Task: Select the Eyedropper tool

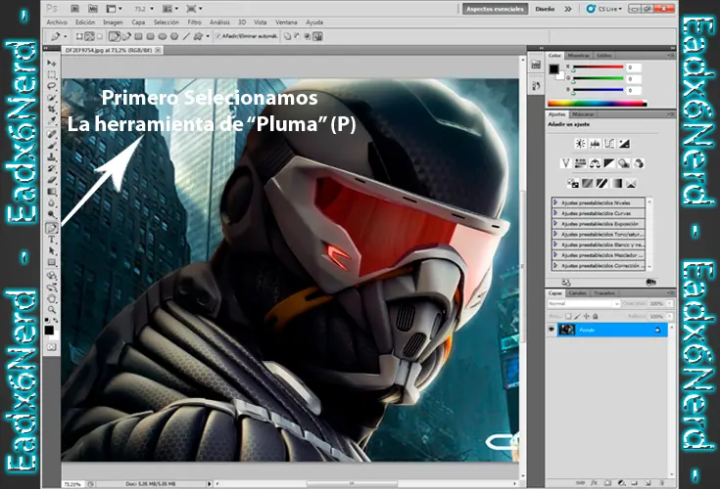Action: pyautogui.click(x=51, y=120)
